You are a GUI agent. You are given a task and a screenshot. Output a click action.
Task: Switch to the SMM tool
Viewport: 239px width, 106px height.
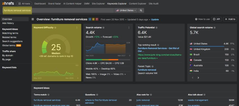pyautogui.click(x=87, y=4)
